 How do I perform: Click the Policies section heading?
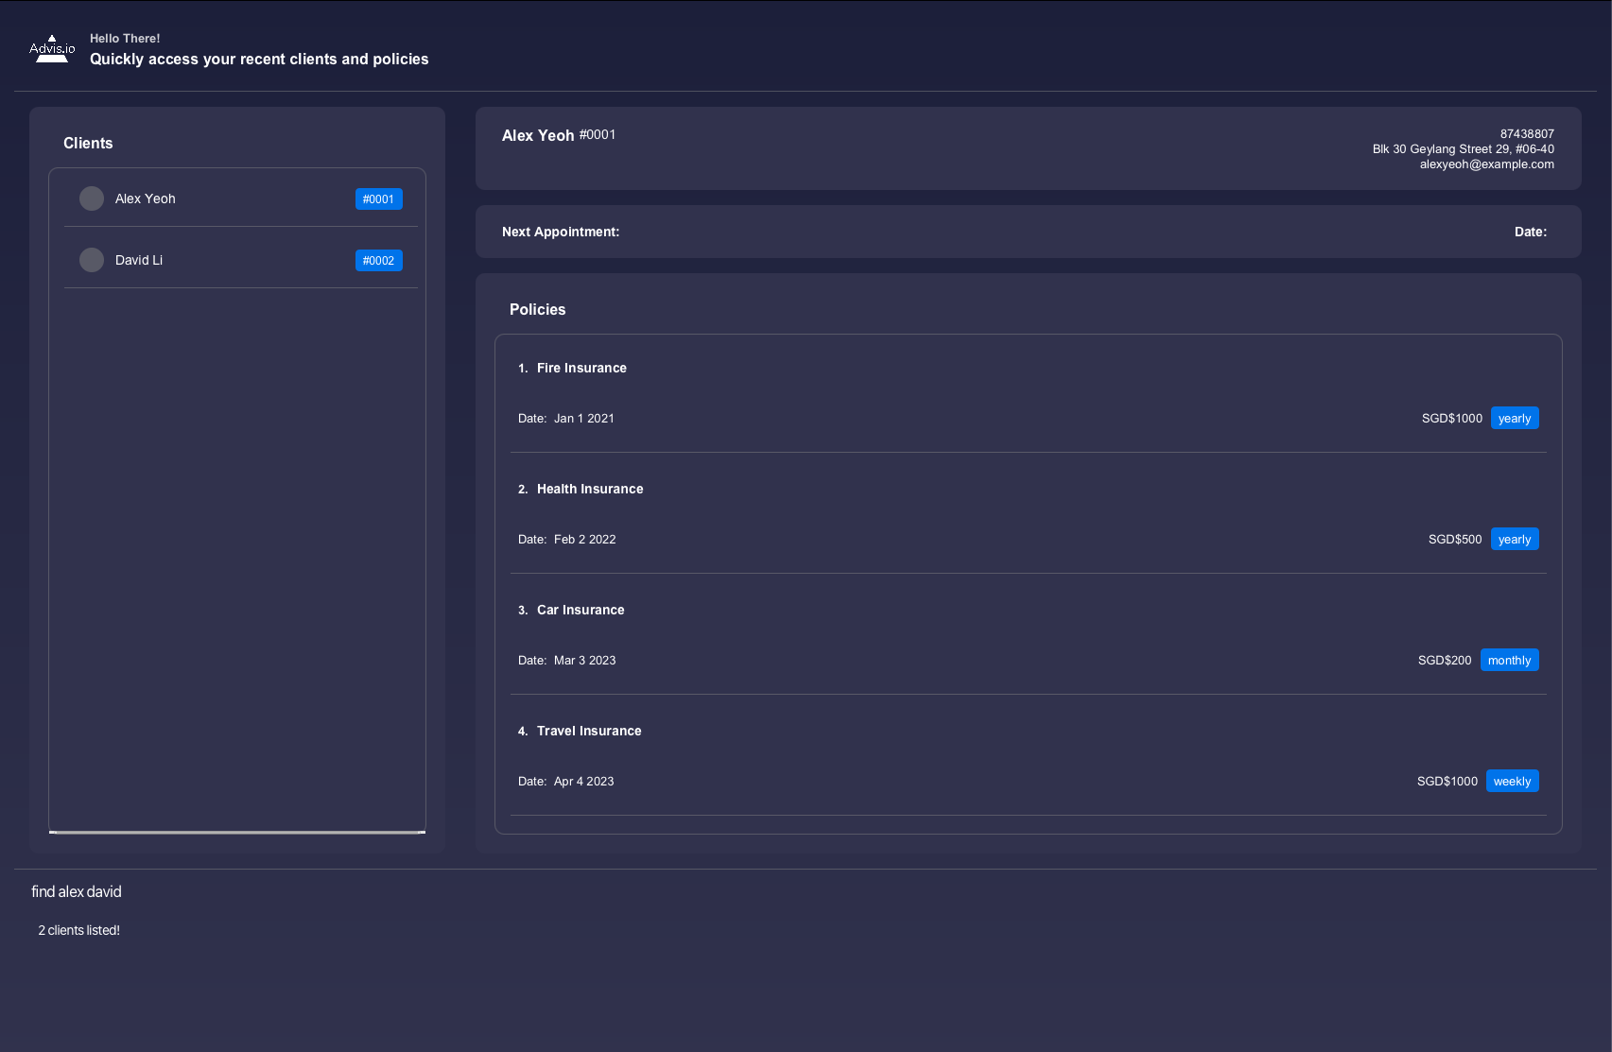tap(538, 309)
